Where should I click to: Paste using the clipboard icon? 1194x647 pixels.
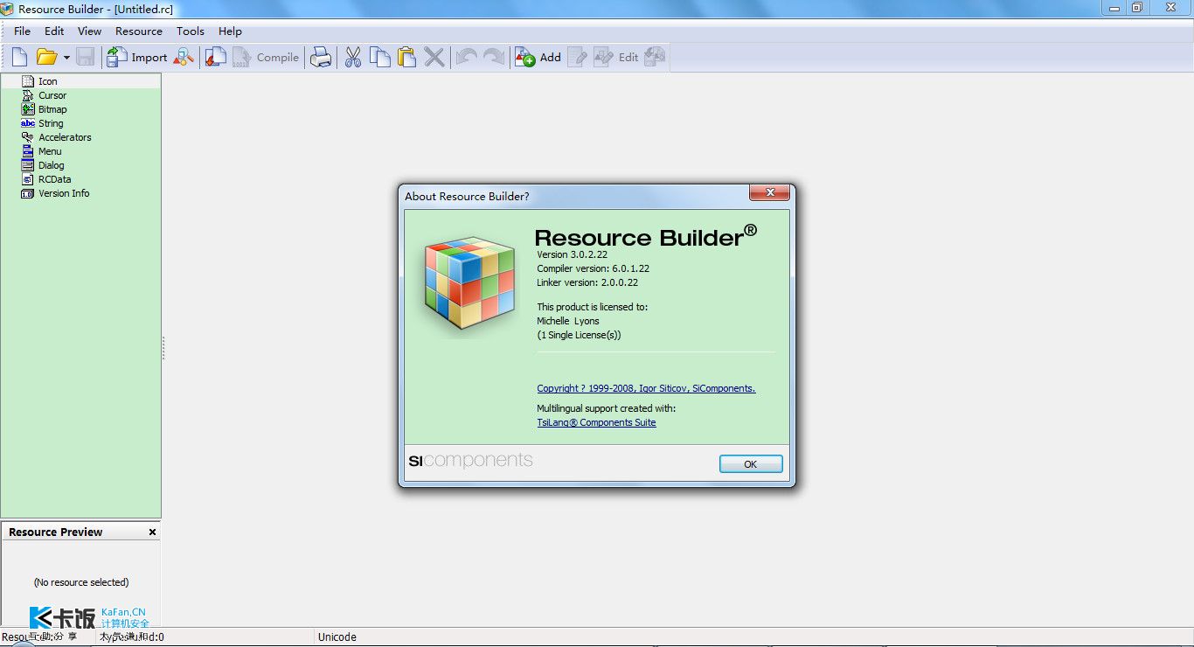[407, 58]
